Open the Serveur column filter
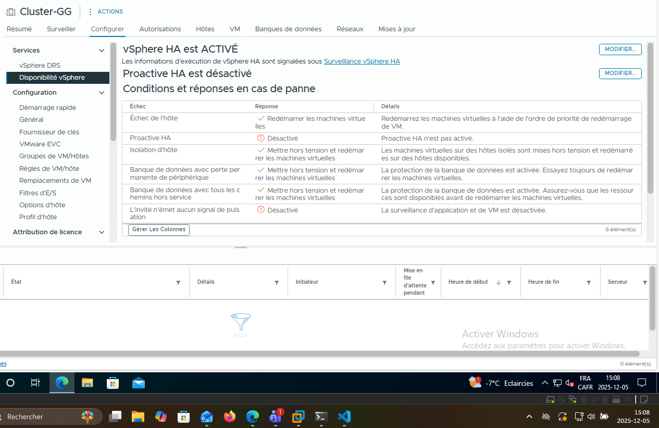Viewport: 659px width, 428px height. coord(644,282)
